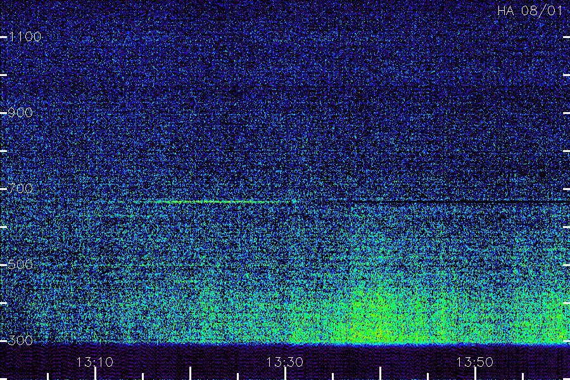Click the 700 frequency axis label
Image resolution: width=570 pixels, height=380 pixels.
click(20, 189)
